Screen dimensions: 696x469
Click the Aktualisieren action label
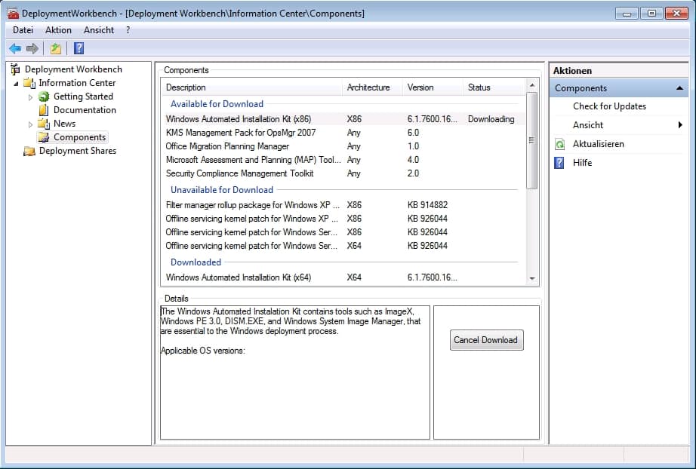598,144
